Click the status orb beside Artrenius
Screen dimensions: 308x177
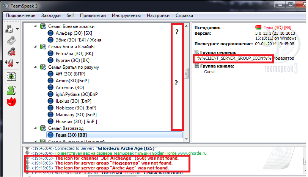(x=50, y=87)
